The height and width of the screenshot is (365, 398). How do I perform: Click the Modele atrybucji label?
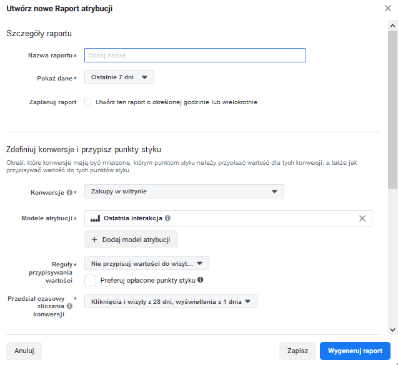pyautogui.click(x=47, y=218)
